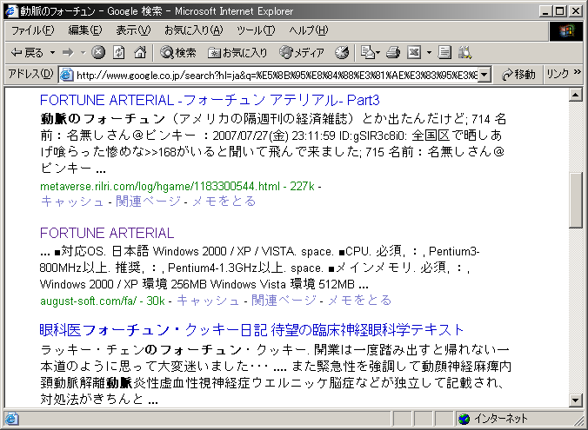Click the vertical scrollbar up arrow

pyautogui.click(x=576, y=95)
